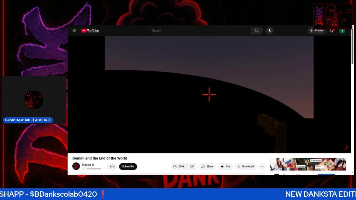The height and width of the screenshot is (200, 356).
Task: Click the DANKSTA #B4B user label
Action: coord(28,120)
